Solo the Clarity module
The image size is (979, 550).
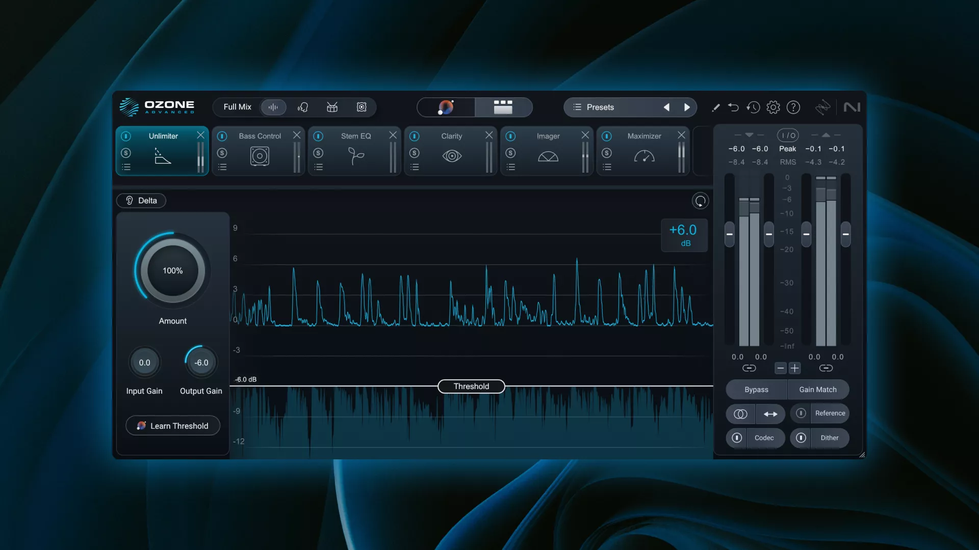(x=415, y=153)
